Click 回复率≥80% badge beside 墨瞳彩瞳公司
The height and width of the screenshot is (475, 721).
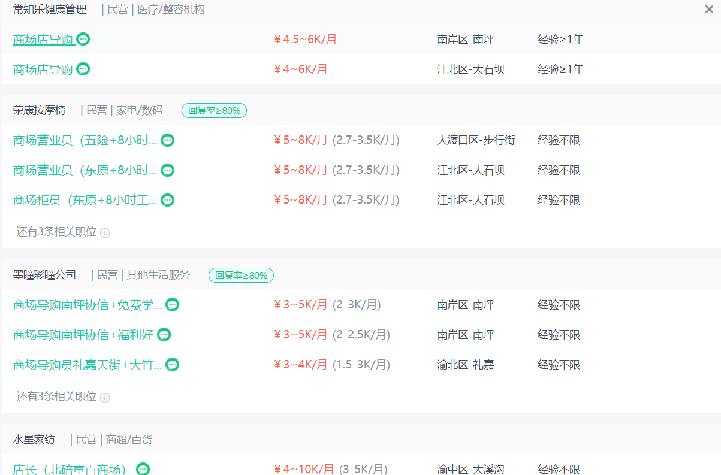click(x=241, y=276)
